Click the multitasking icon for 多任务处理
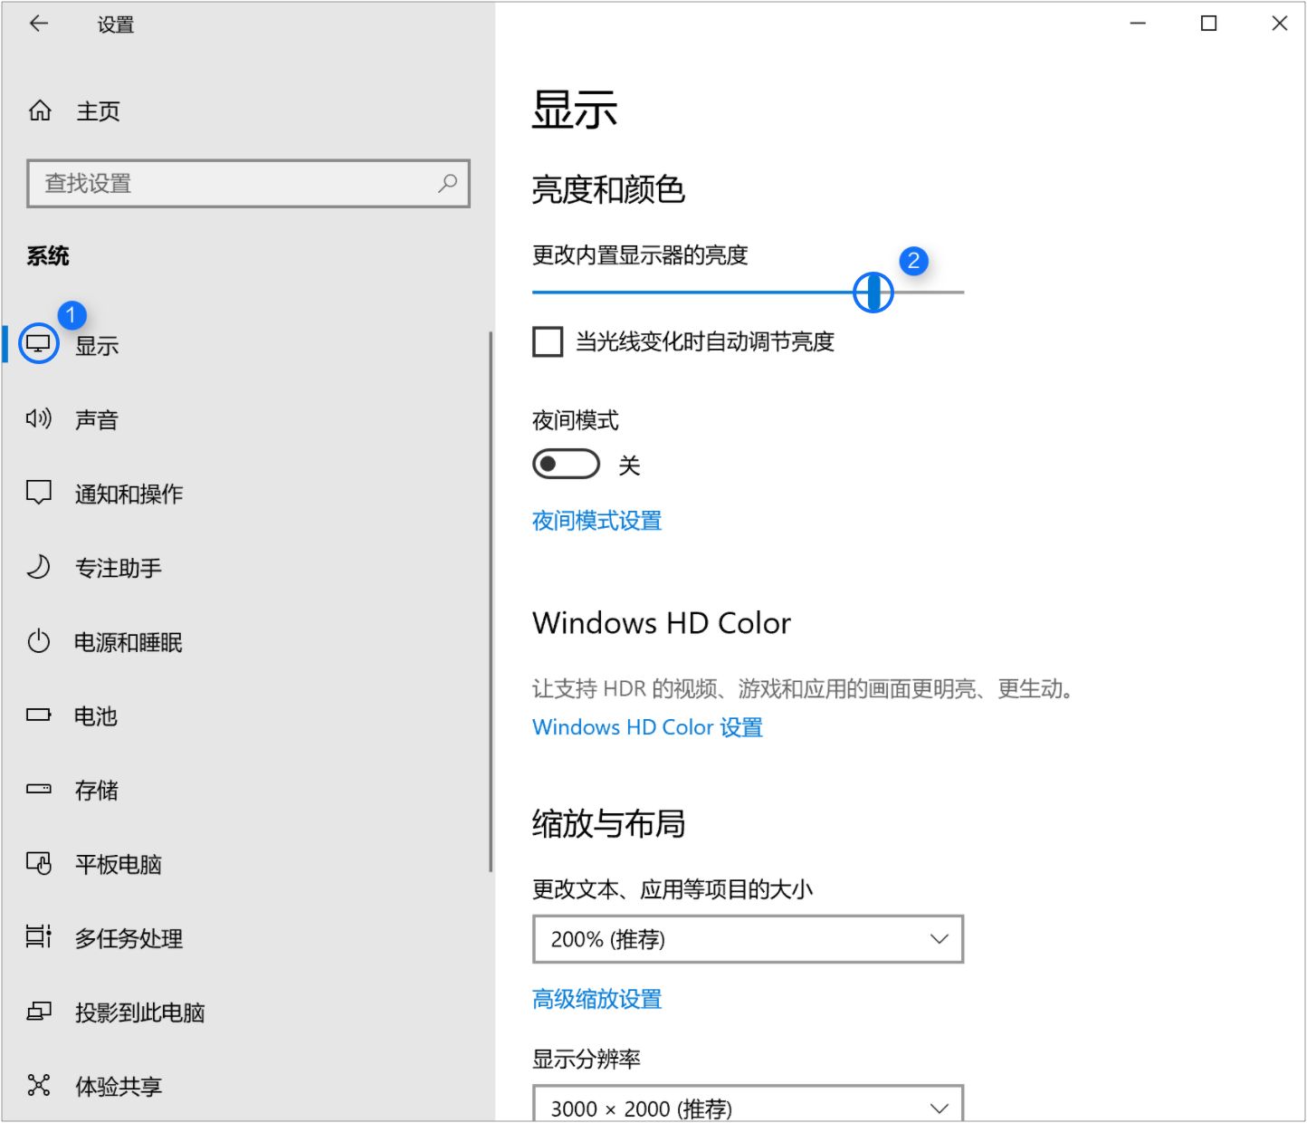This screenshot has width=1307, height=1123. point(39,936)
